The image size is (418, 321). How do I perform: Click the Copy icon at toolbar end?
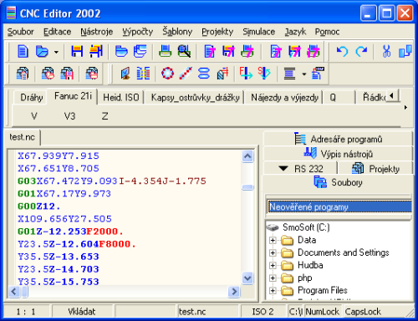point(405,51)
